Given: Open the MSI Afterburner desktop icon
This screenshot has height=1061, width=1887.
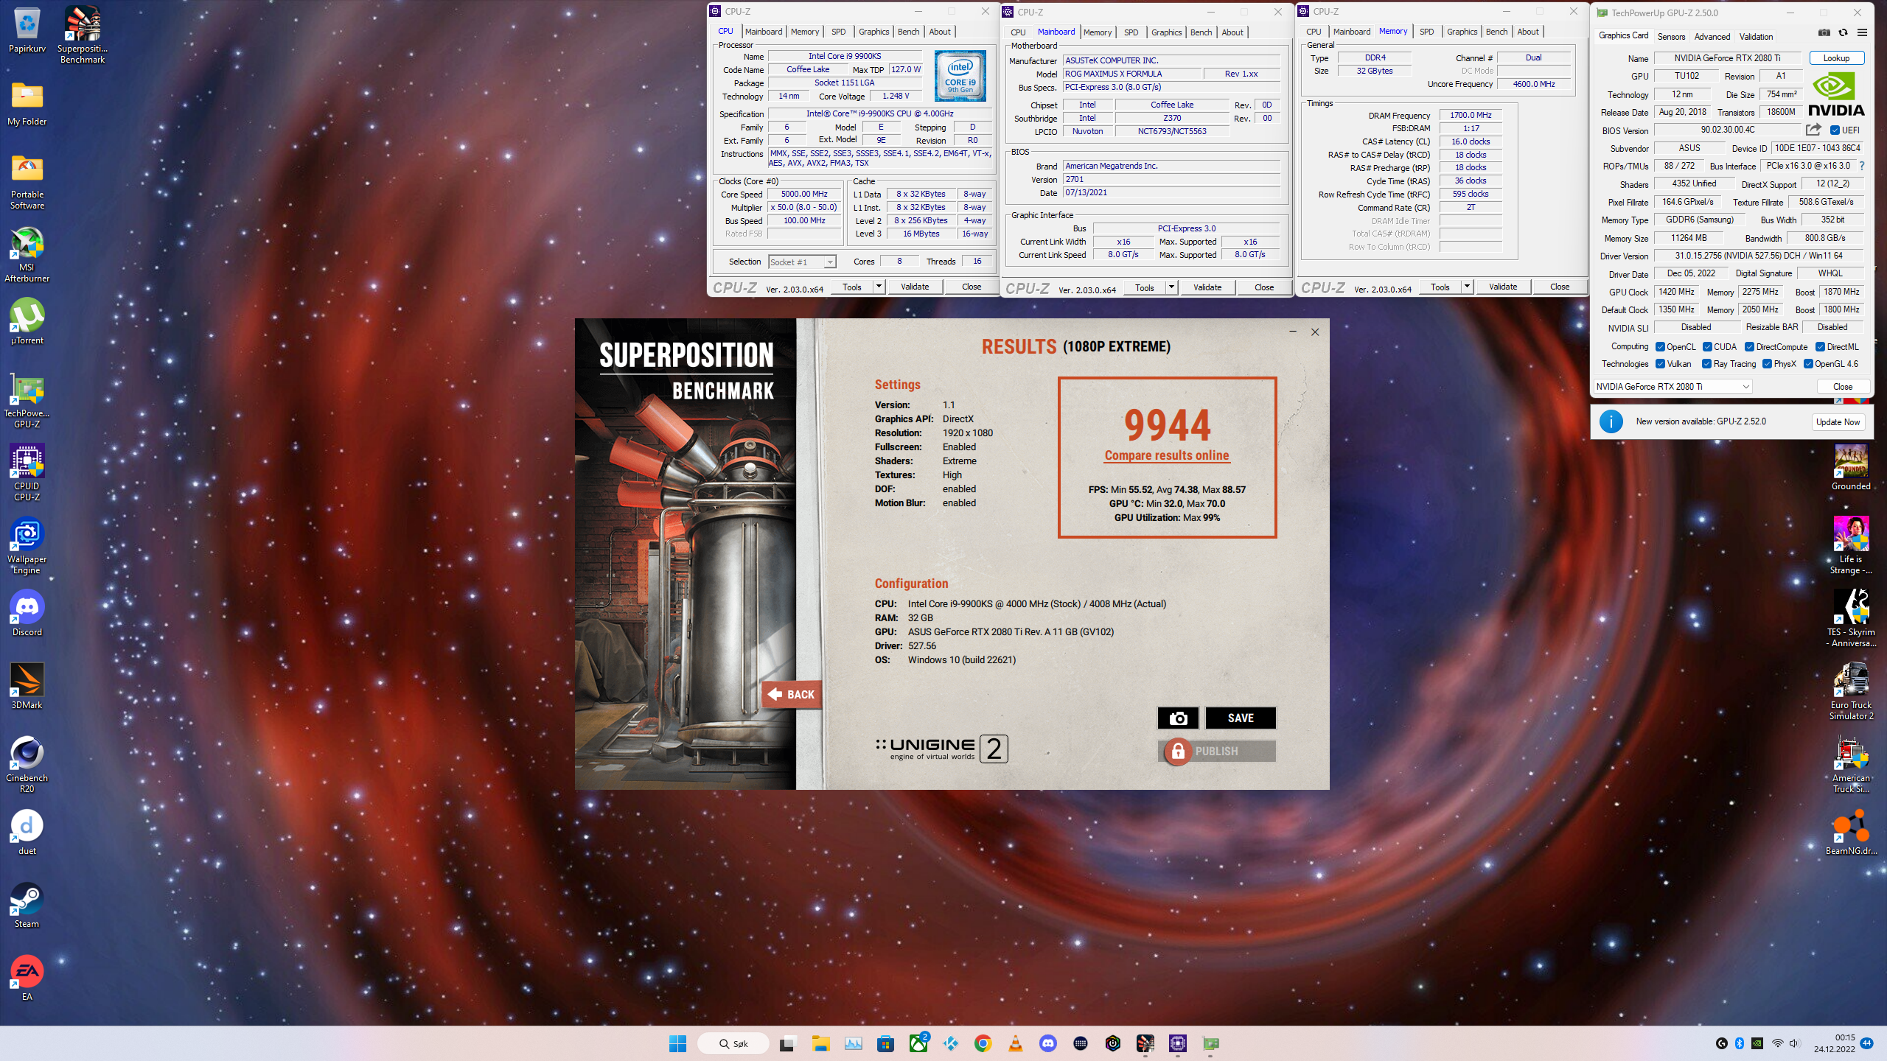Looking at the screenshot, I should tap(27, 254).
